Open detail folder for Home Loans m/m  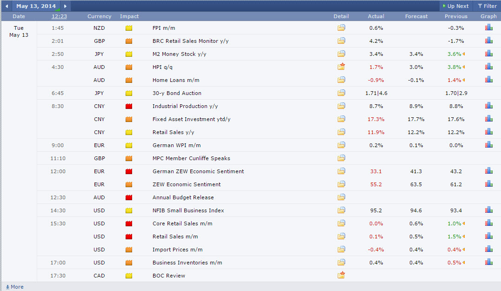click(x=341, y=80)
